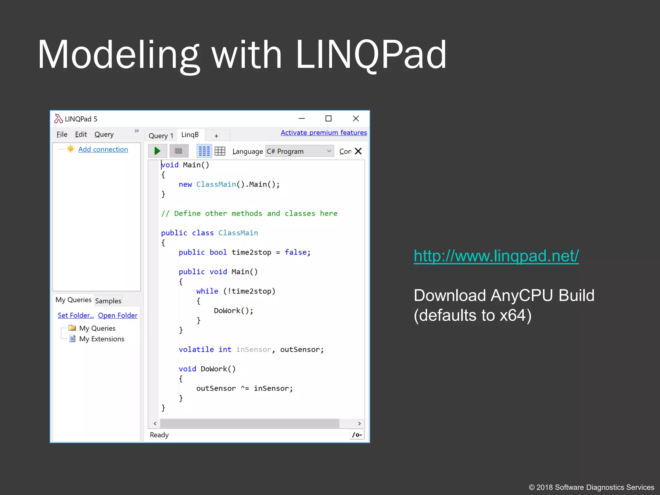
Task: Click the horizontal scrollbar left arrow
Action: [155, 423]
